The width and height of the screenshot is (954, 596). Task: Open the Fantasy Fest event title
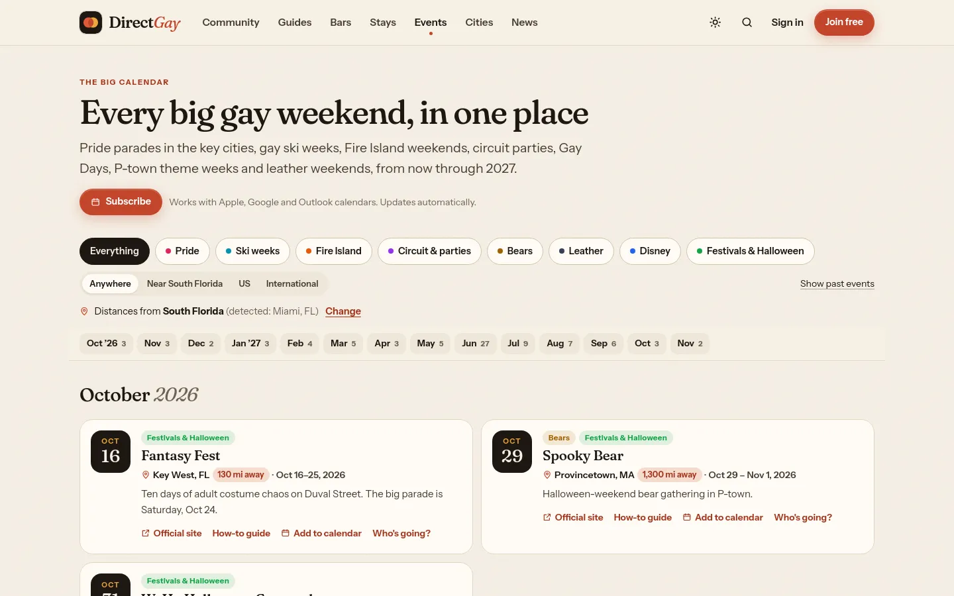pyautogui.click(x=181, y=456)
